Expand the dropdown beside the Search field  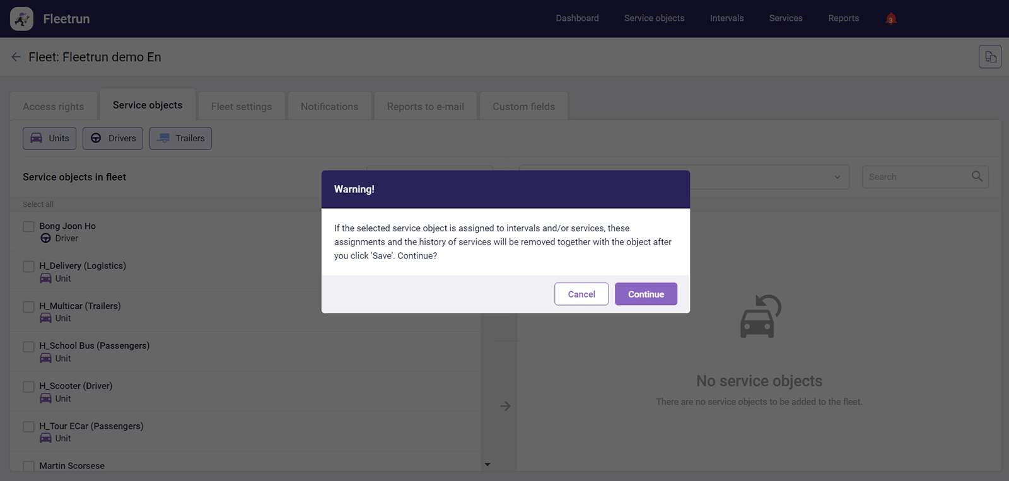(x=837, y=177)
